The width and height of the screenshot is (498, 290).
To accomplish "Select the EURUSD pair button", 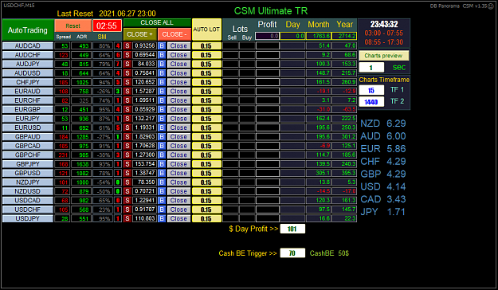I will (x=28, y=127).
